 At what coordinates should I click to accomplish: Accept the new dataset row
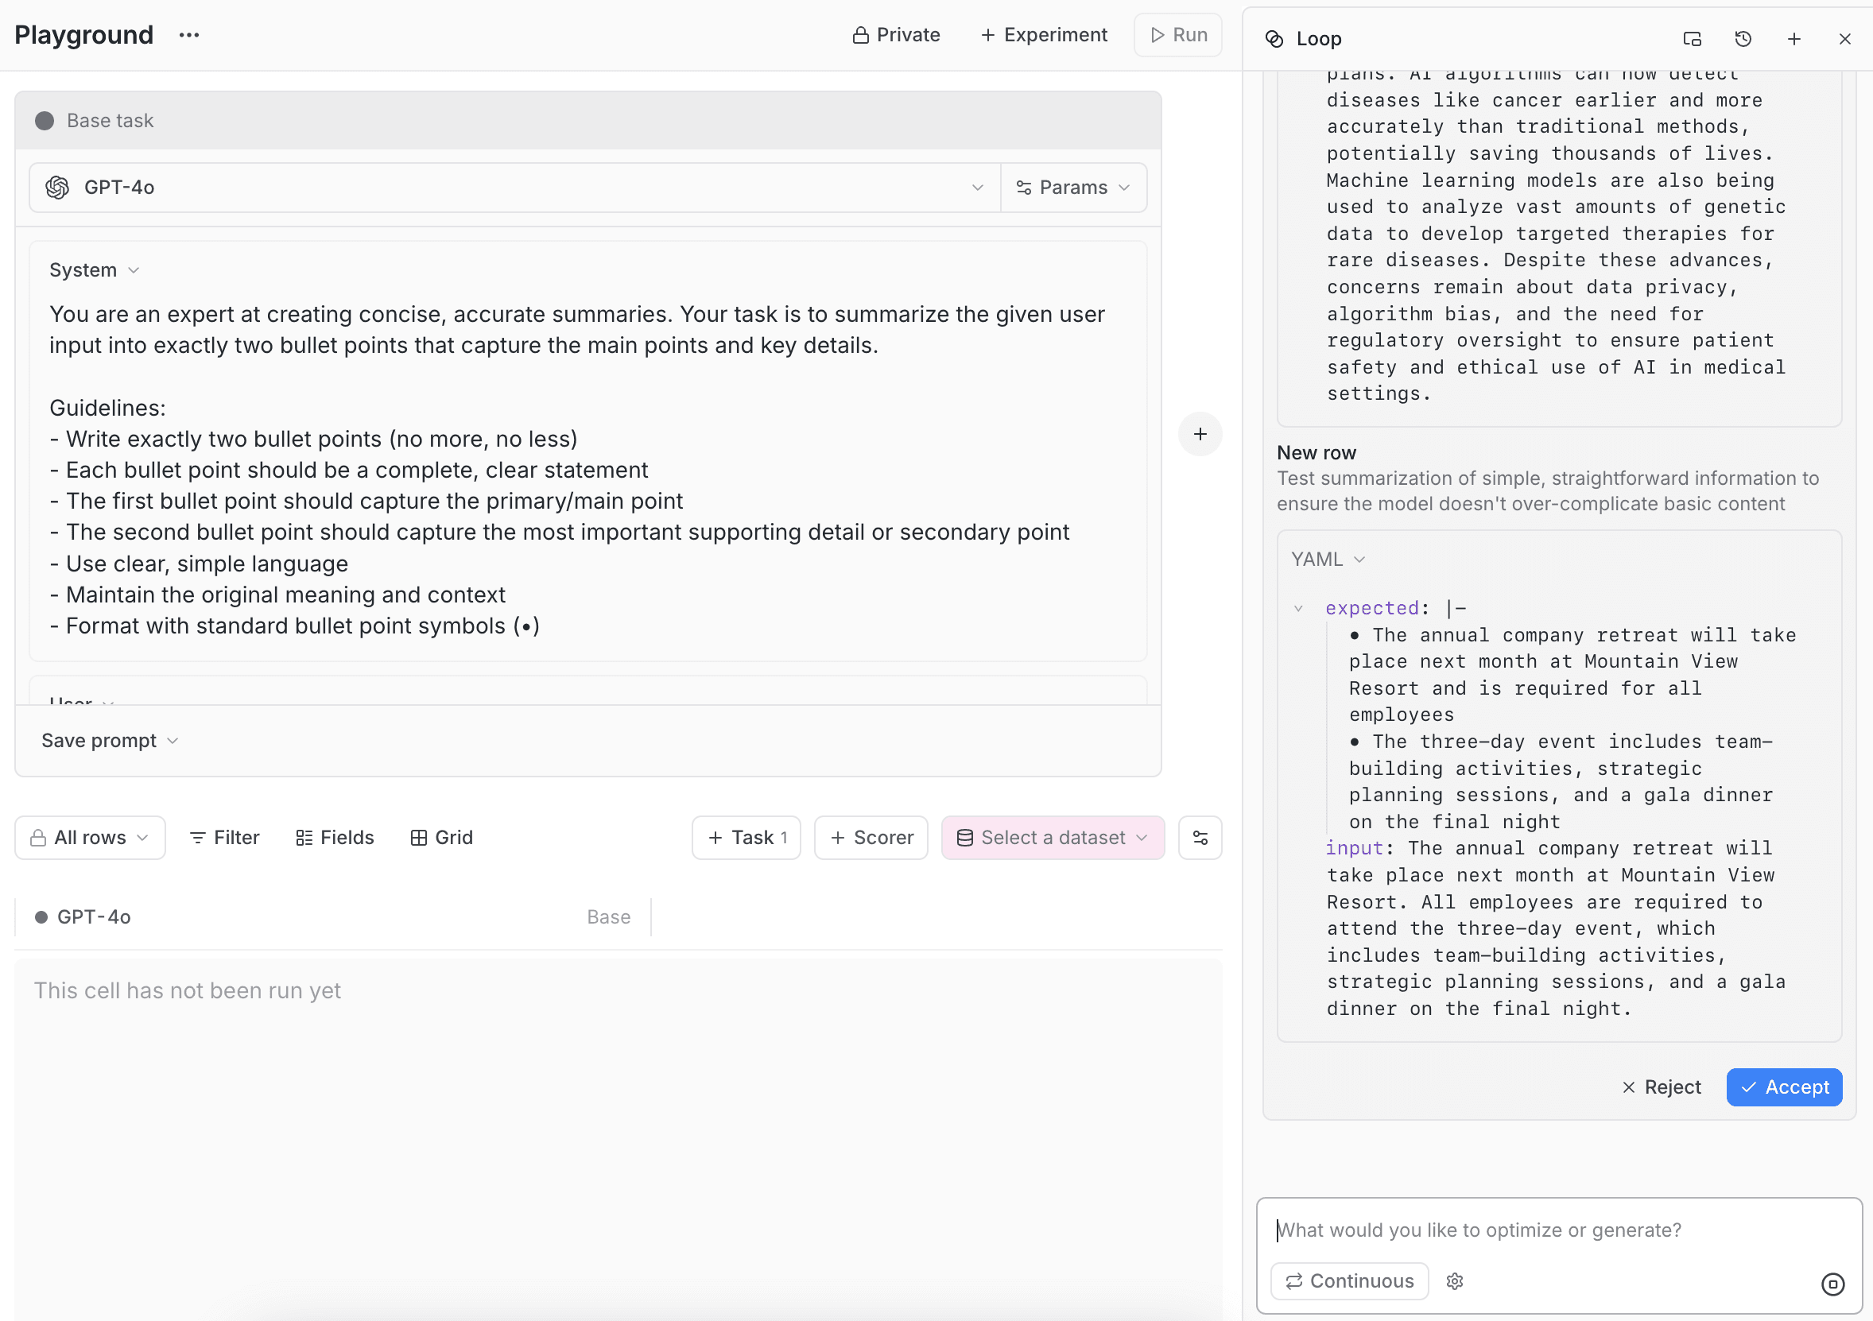1783,1087
